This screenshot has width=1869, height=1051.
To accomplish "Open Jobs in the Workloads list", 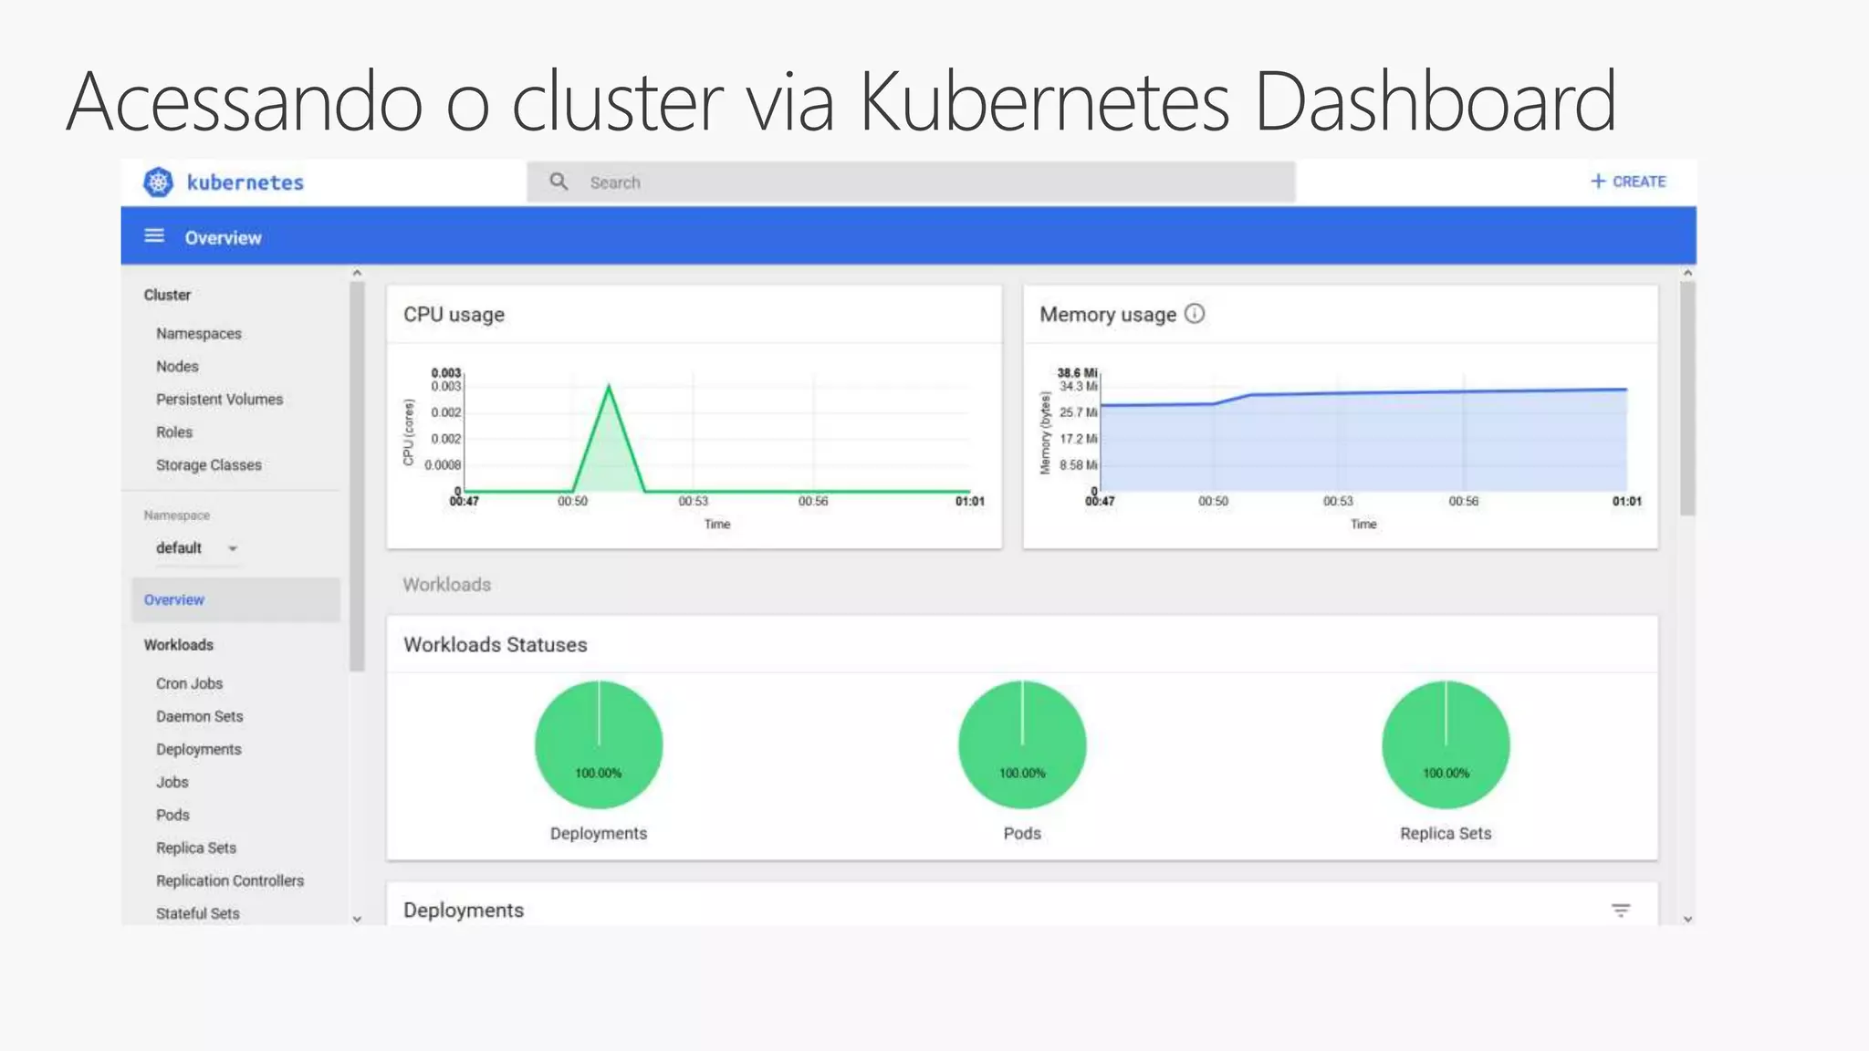I will pos(172,782).
